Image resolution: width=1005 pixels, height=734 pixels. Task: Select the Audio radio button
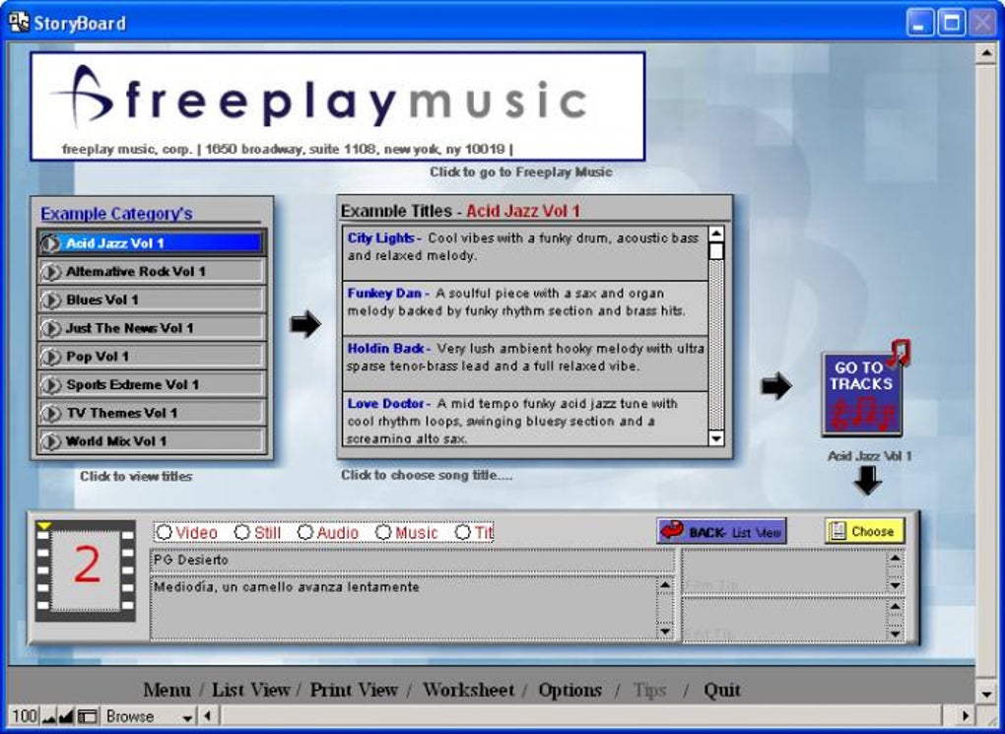point(305,533)
